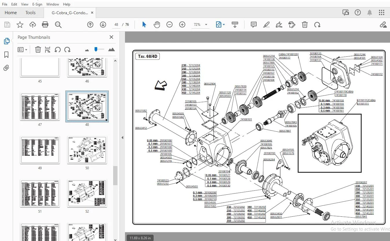The height and width of the screenshot is (241, 390).
Task: Select page 48 thumbnail
Action: [x=87, y=106]
